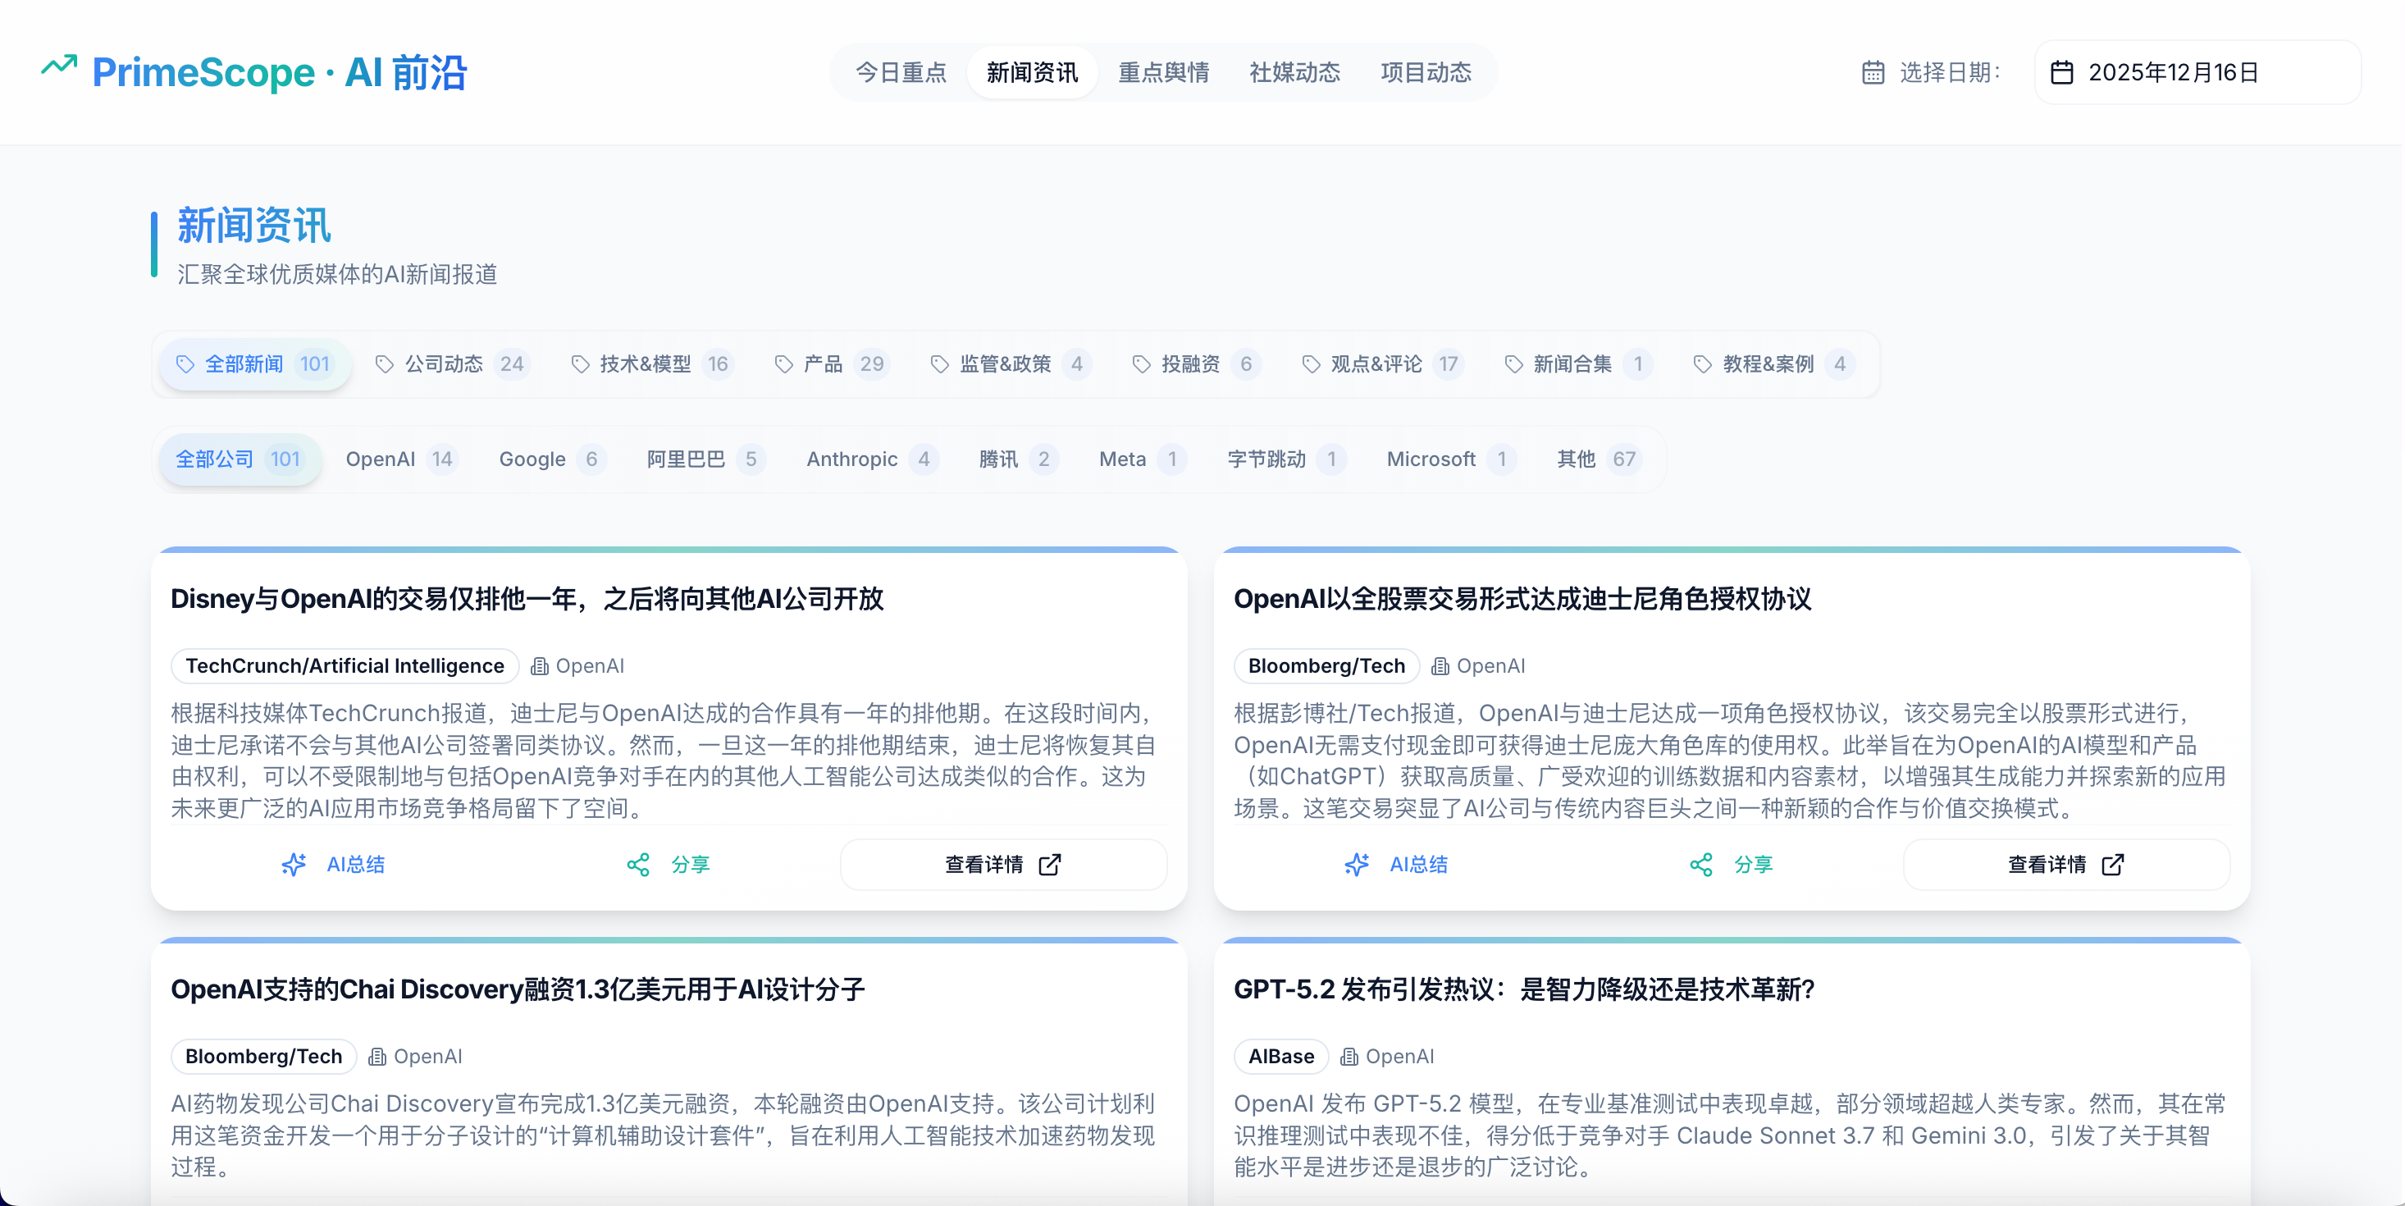Open the 2025年12月16日 date picker field

click(x=2197, y=73)
